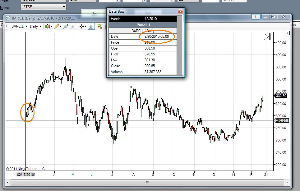This screenshot has width=300, height=191.
Task: Select the pencil drawing tools icon
Action: 57,26
